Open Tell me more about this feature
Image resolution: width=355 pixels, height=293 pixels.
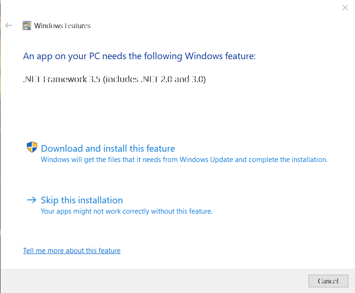point(72,251)
